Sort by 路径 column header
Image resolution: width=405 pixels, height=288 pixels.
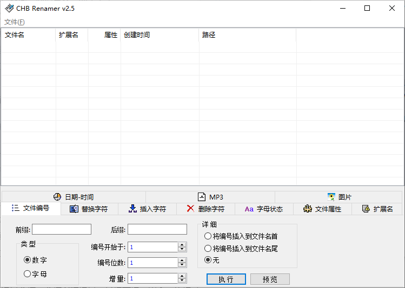click(x=248, y=35)
